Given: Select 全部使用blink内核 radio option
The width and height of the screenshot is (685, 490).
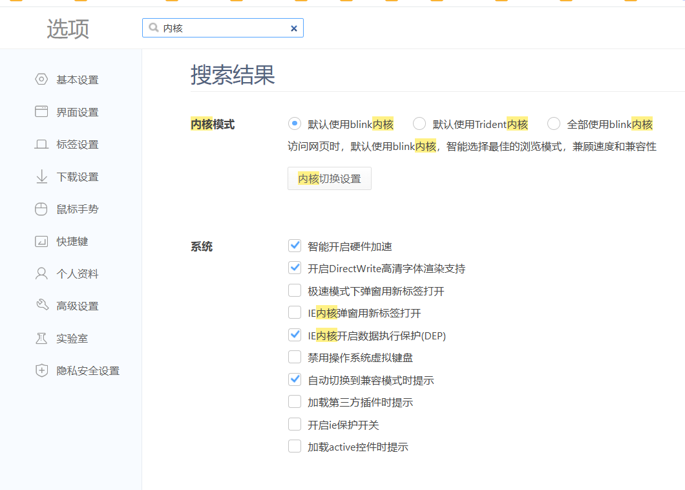Looking at the screenshot, I should pyautogui.click(x=554, y=124).
